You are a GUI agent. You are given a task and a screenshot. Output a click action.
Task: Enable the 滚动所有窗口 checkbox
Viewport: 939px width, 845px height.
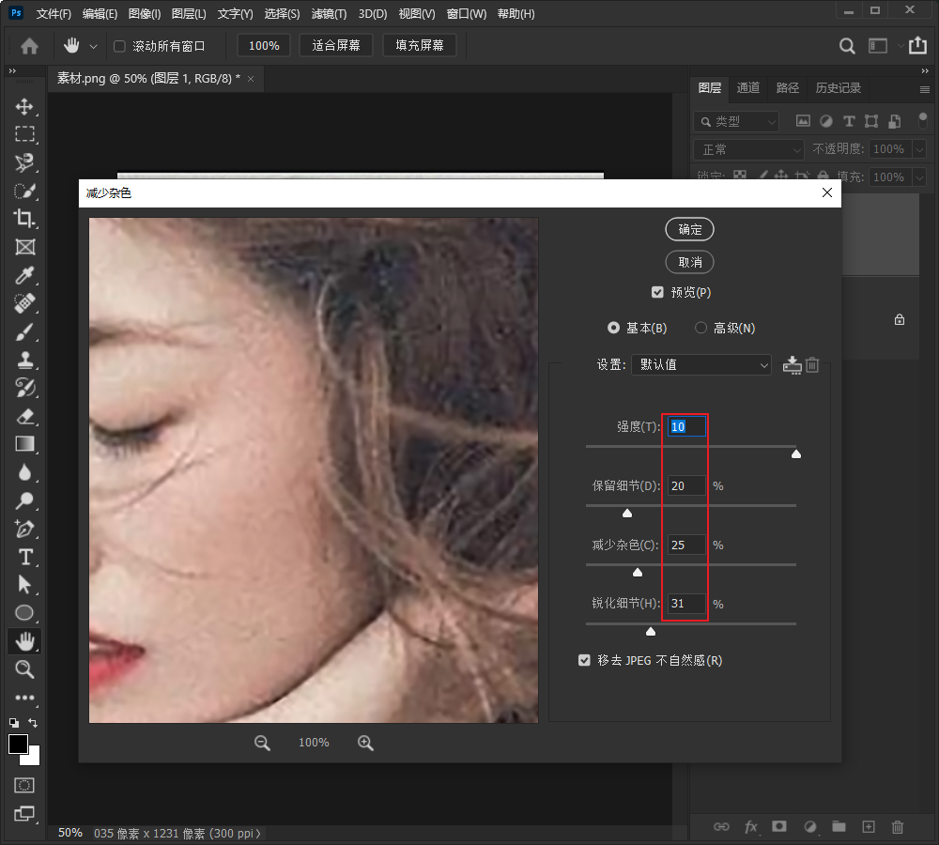(x=120, y=46)
